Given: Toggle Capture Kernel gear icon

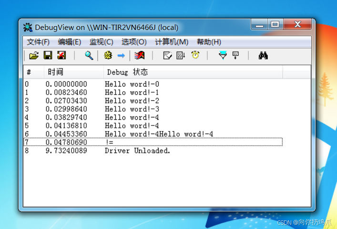Looking at the screenshot, I should (x=108, y=56).
